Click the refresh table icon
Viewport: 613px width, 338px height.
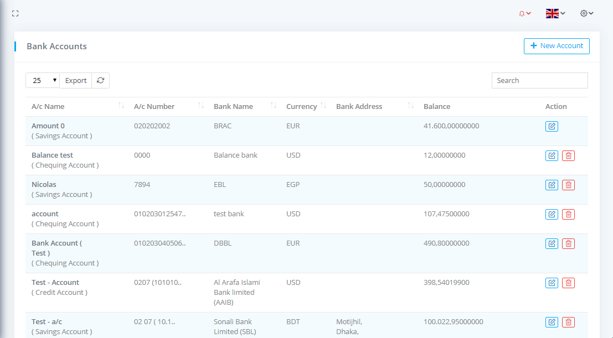pos(100,81)
